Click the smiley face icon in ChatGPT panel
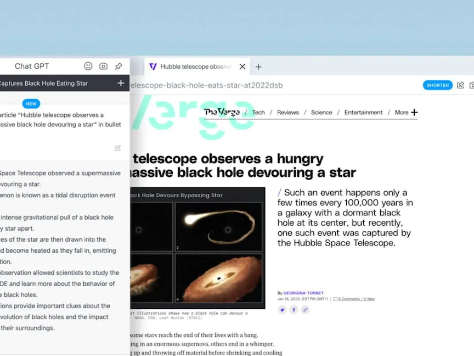Viewport: 474px width, 356px height. pyautogui.click(x=88, y=66)
